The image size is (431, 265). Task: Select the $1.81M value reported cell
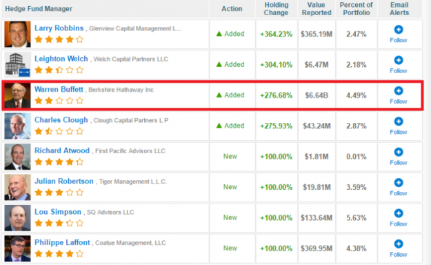point(317,157)
